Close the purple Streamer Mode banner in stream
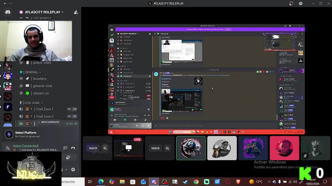Viewport: 332px width, 186px height. coord(302,29)
